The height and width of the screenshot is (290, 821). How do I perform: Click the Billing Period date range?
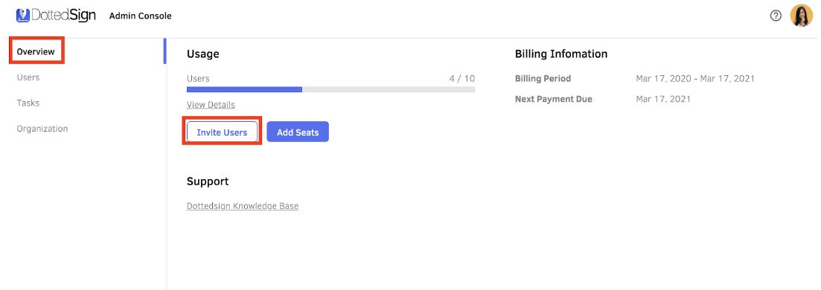click(695, 79)
